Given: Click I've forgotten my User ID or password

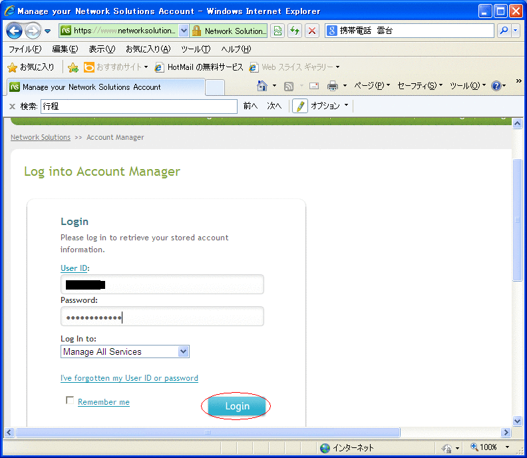Looking at the screenshot, I should [129, 378].
